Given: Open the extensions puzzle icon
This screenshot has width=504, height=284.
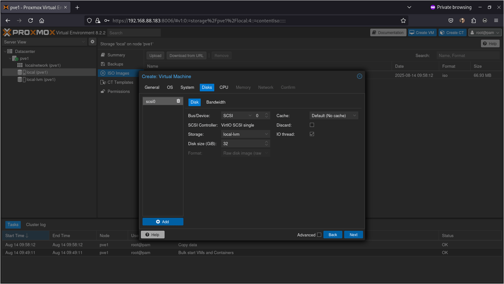Looking at the screenshot, I should pos(473,20).
